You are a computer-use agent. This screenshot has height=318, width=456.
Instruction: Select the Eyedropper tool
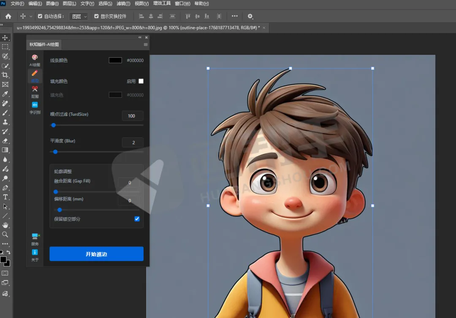point(5,94)
